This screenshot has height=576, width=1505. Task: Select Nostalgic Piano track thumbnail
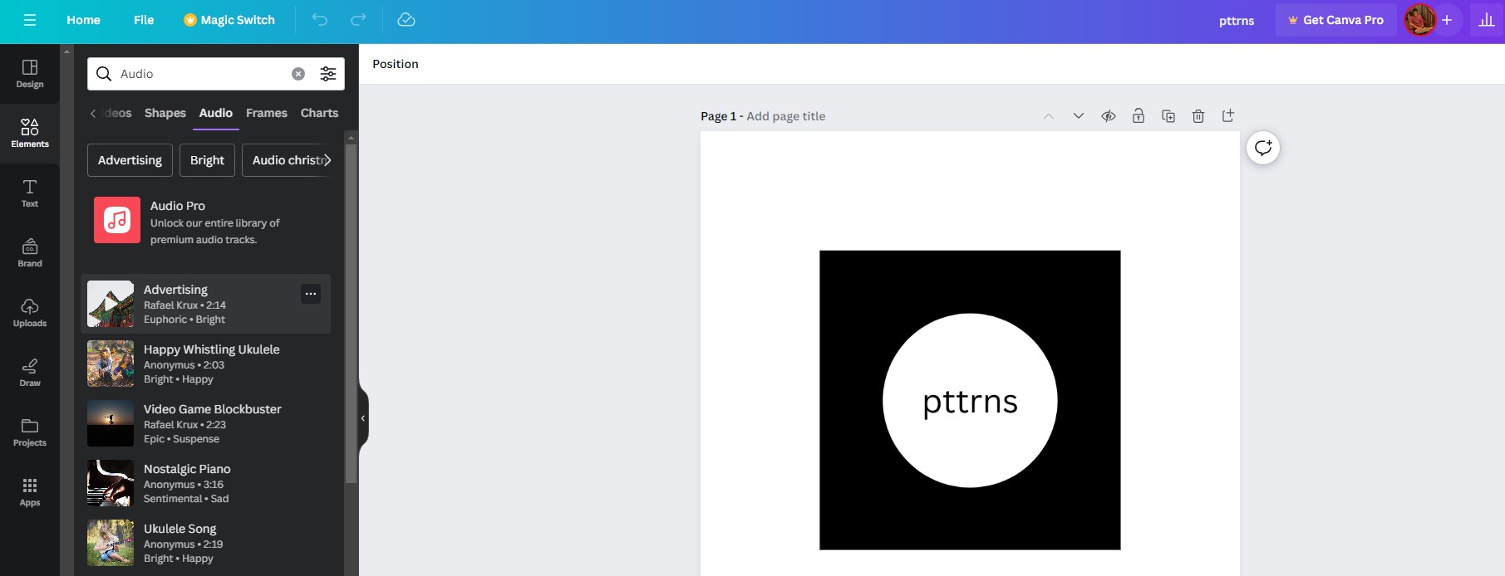point(111,483)
